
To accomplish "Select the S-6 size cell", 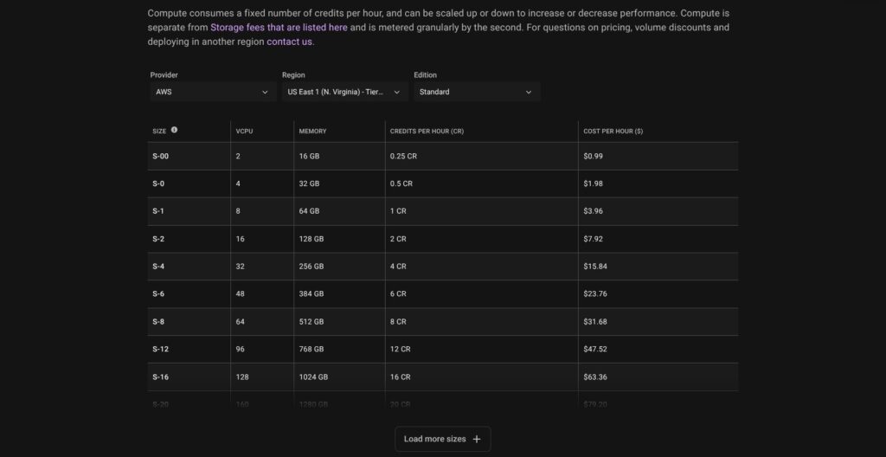I will 189,294.
